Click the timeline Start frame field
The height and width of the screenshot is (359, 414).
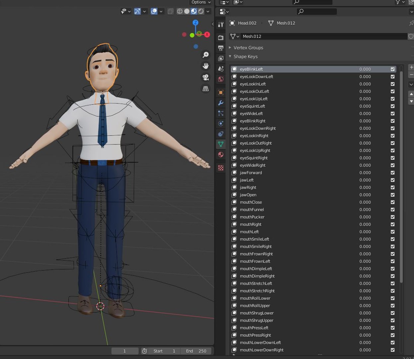[x=164, y=351]
